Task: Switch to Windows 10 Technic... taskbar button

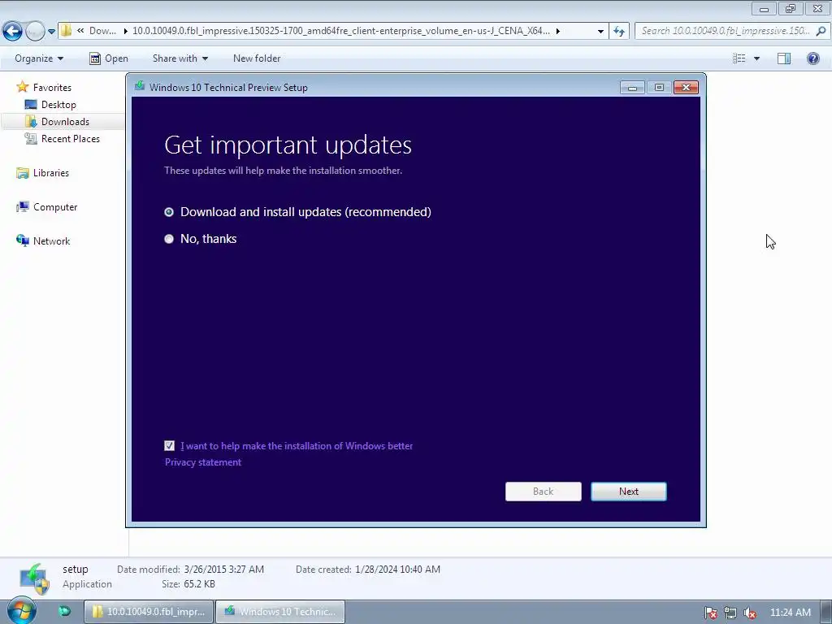Action: 280,612
